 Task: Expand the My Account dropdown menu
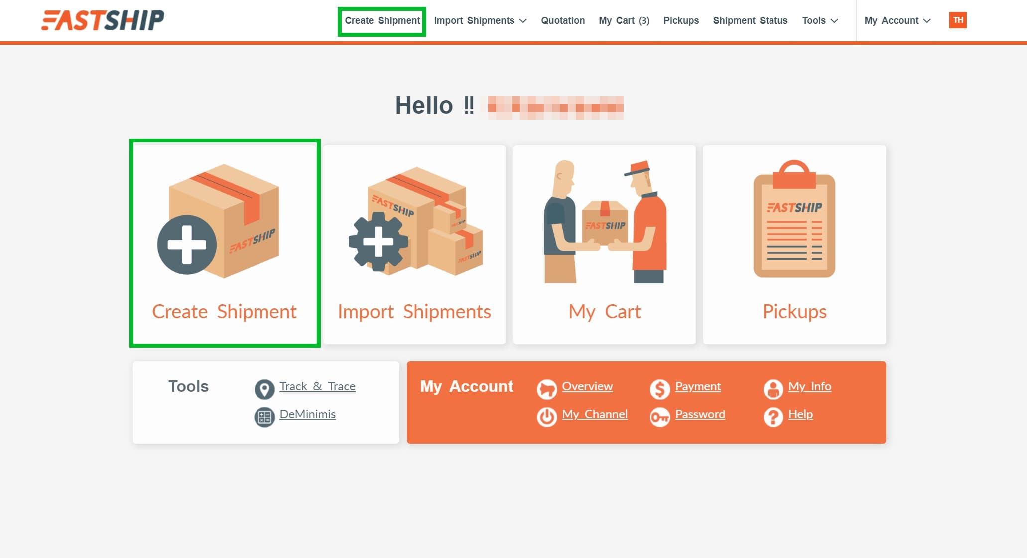898,20
